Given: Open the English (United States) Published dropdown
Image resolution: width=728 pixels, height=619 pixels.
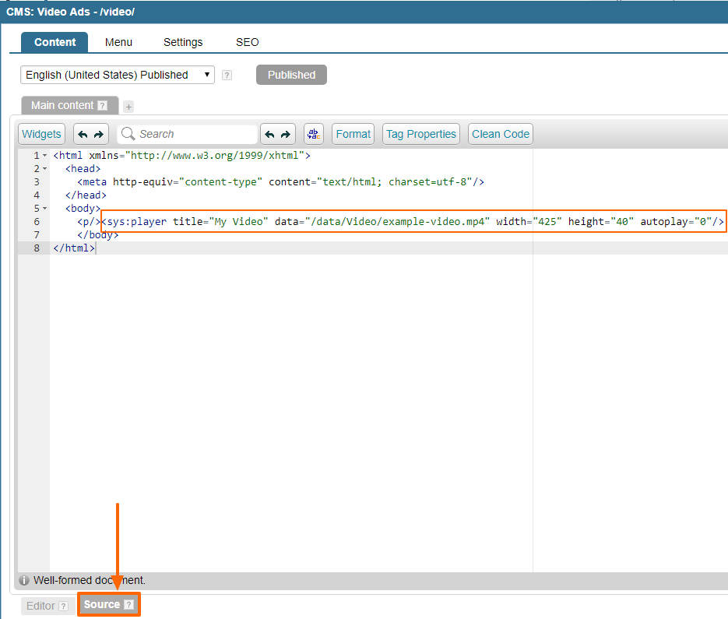Looking at the screenshot, I should pos(118,75).
